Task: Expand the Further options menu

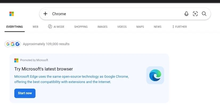Action: (180, 27)
